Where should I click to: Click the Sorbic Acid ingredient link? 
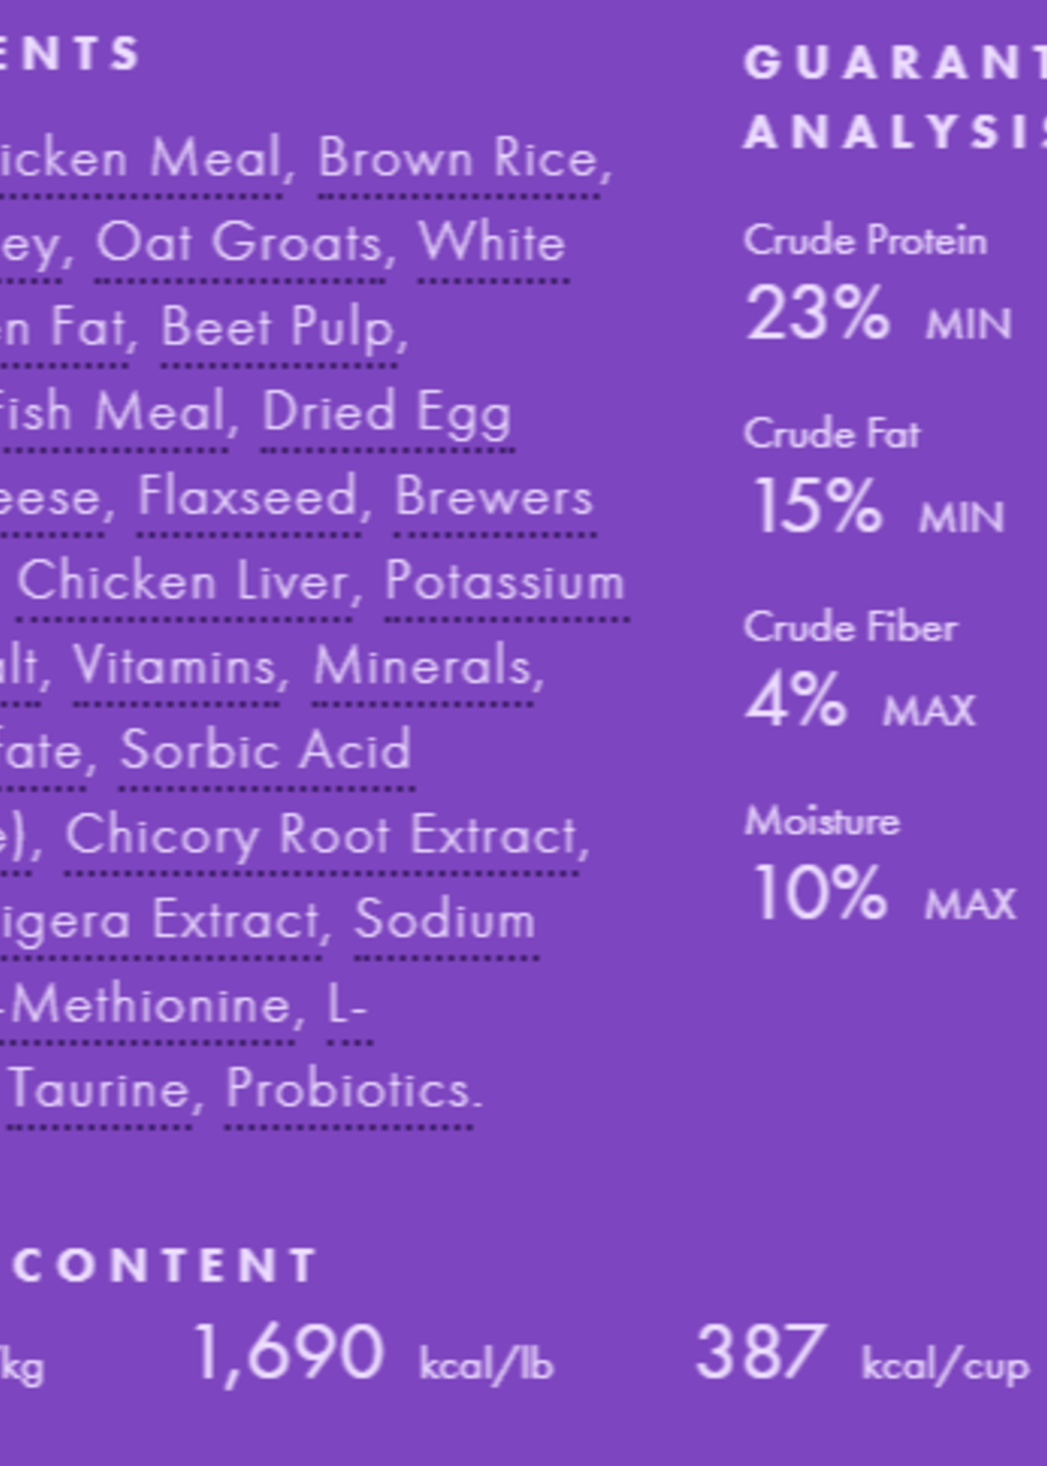(x=266, y=751)
